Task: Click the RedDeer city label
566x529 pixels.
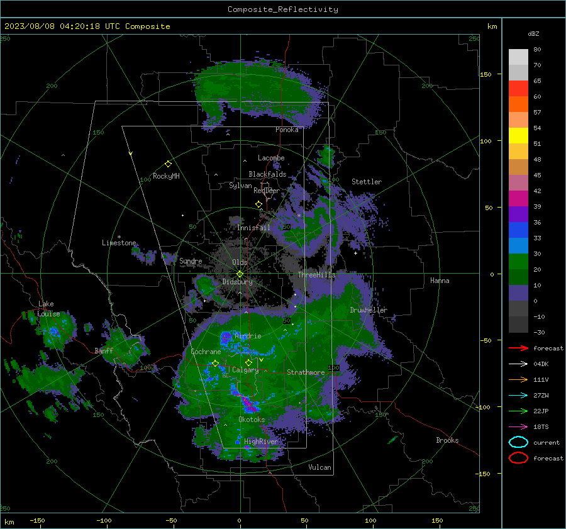Action: click(x=267, y=191)
